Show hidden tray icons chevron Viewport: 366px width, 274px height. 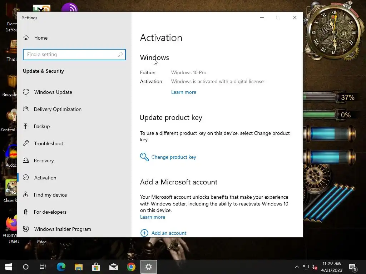tap(297, 267)
